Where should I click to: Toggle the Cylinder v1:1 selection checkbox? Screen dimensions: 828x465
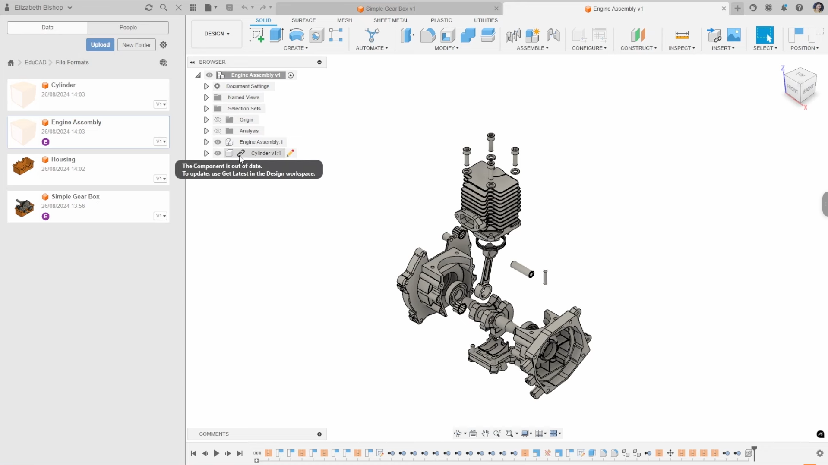coord(229,153)
